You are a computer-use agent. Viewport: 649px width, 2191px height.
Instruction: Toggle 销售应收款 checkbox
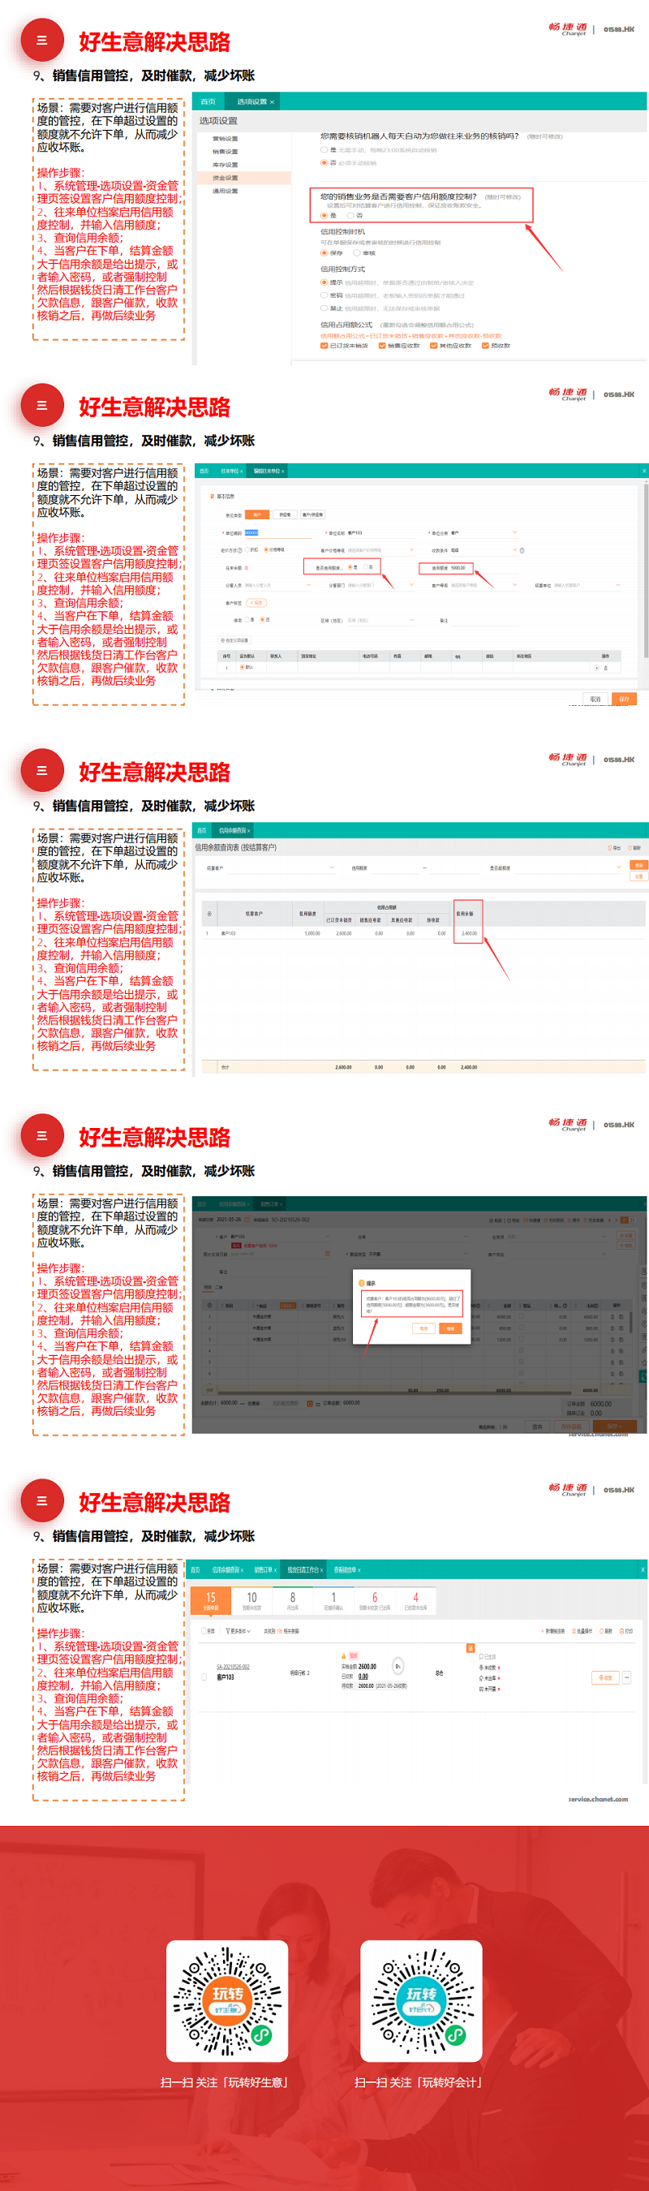pos(382,346)
